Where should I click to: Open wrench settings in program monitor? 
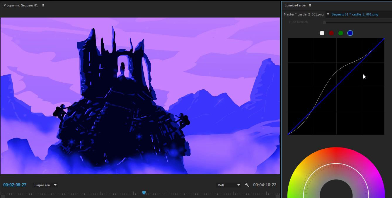(247, 185)
